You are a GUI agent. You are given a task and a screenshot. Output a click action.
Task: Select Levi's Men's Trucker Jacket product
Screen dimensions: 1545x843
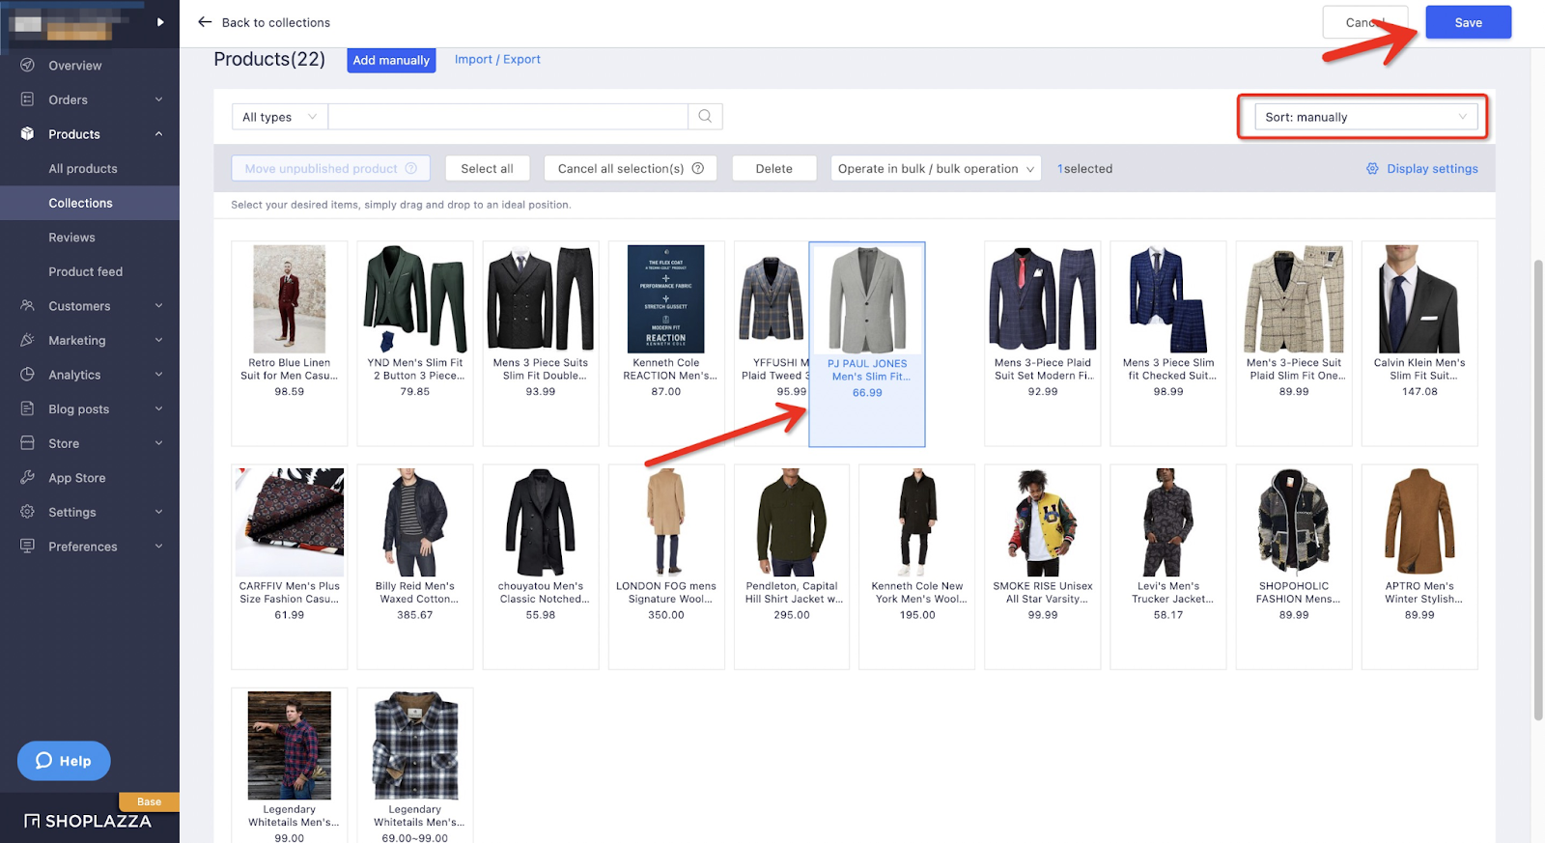click(x=1168, y=567)
